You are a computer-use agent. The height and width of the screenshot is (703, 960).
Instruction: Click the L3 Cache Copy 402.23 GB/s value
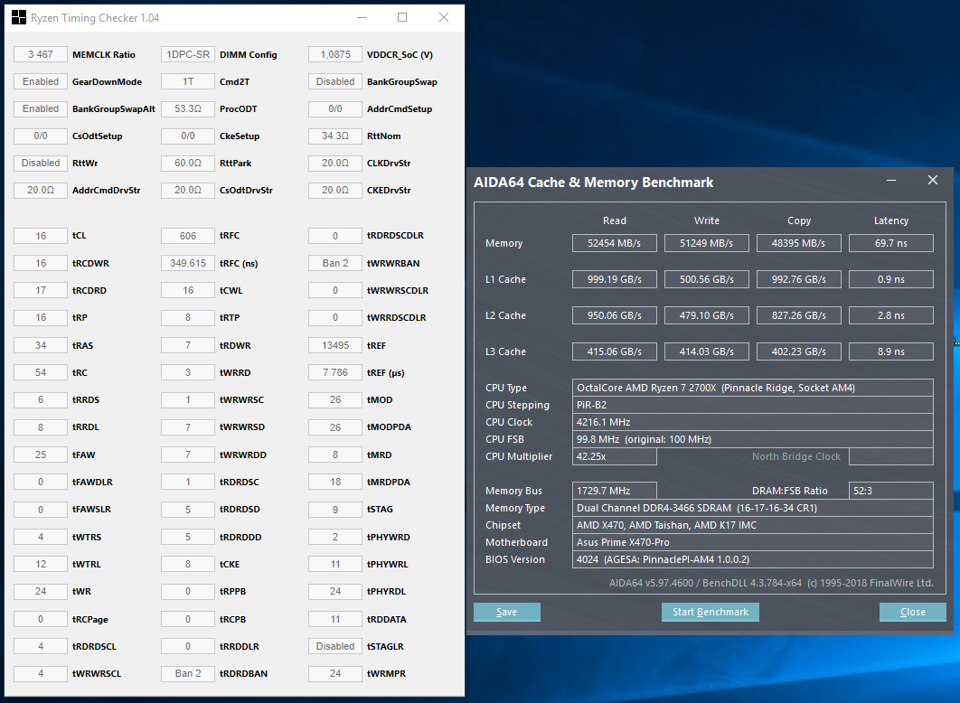tap(799, 351)
